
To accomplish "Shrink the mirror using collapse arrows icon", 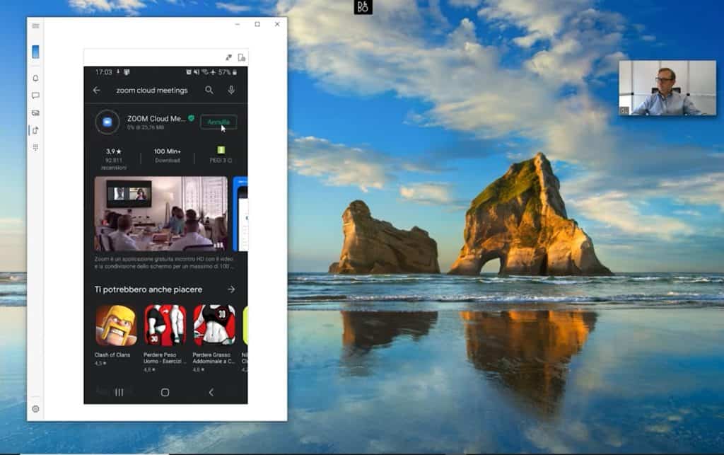I will [x=228, y=57].
